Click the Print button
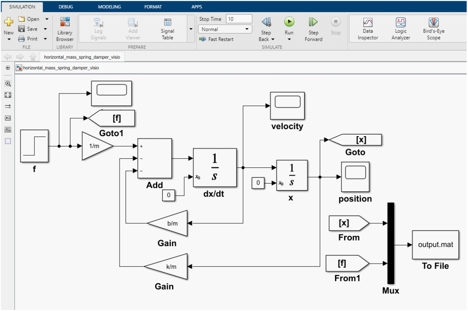 point(28,39)
